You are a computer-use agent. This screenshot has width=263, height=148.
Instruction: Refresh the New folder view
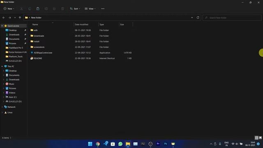point(198,18)
